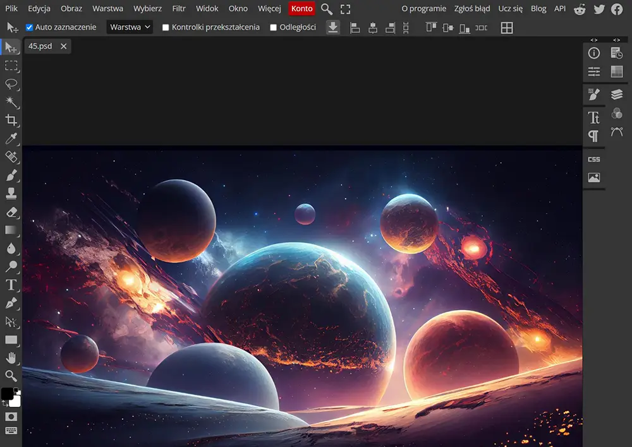The width and height of the screenshot is (632, 447).
Task: Select the Eyedropper tool
Action: point(11,138)
